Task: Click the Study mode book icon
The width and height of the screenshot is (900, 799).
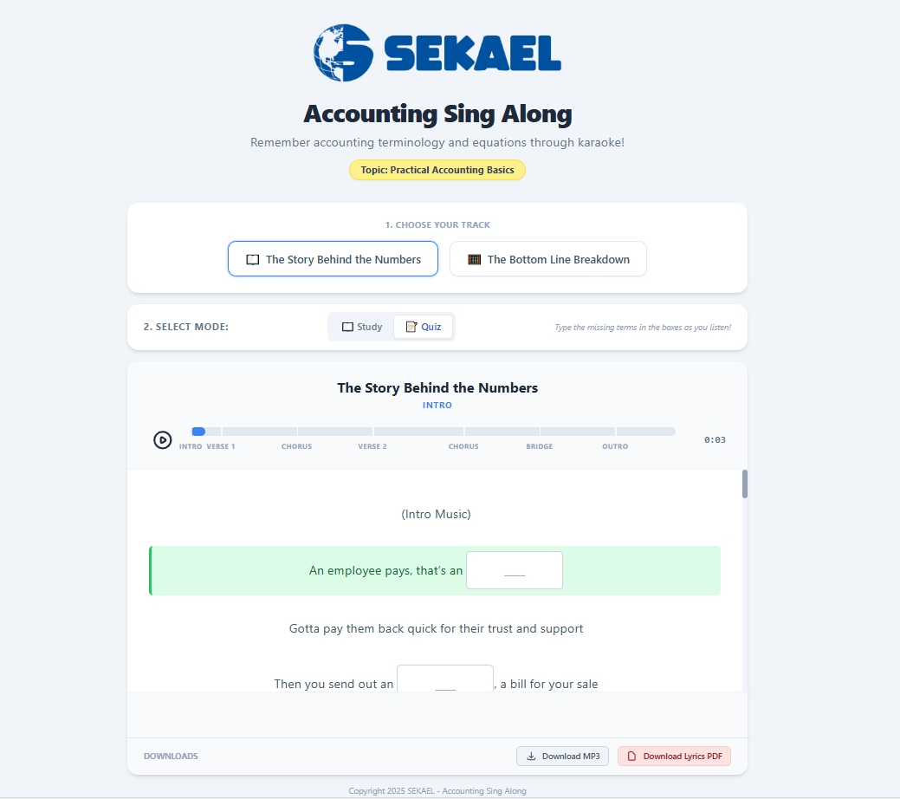Action: coord(347,327)
